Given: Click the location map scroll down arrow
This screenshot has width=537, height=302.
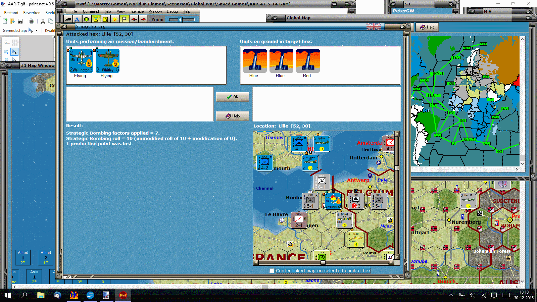Looking at the screenshot, I should point(397,257).
